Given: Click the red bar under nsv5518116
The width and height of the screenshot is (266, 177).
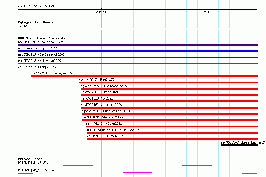Looking at the screenshot, I should [172, 133].
